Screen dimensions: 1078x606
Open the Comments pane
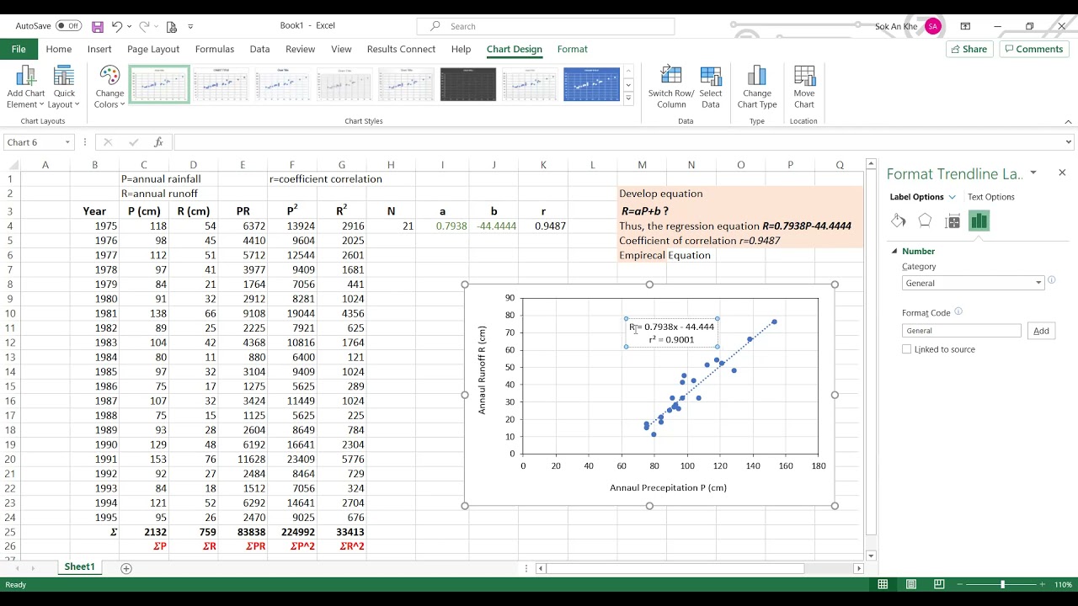click(1033, 49)
